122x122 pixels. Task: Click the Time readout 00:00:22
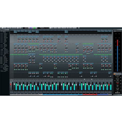(x=117, y=93)
